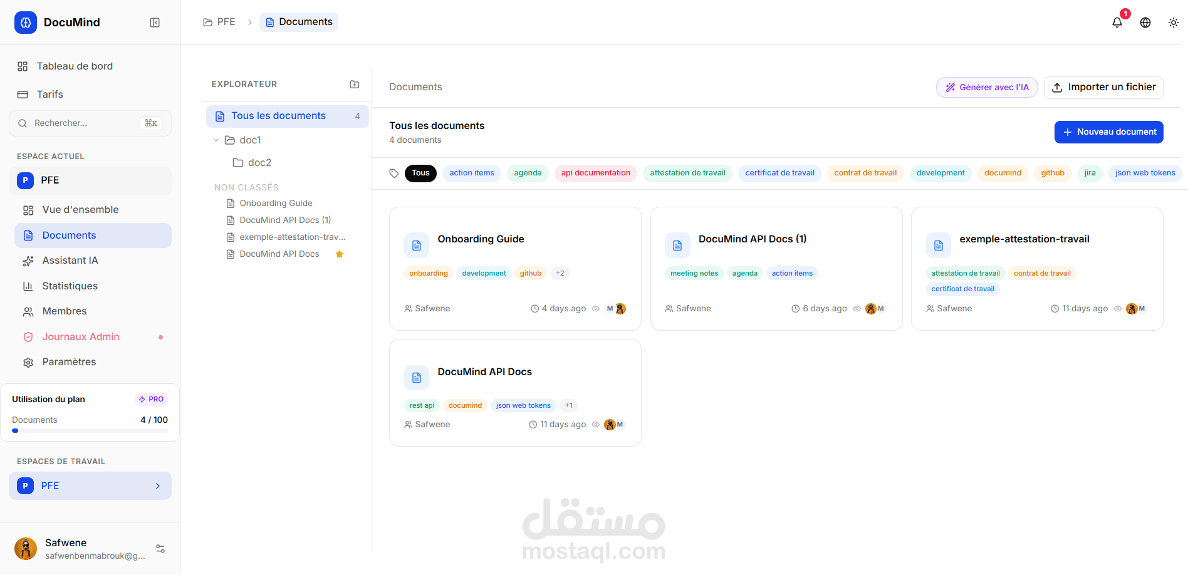Filter by agenda tag
The width and height of the screenshot is (1188, 575).
[528, 174]
